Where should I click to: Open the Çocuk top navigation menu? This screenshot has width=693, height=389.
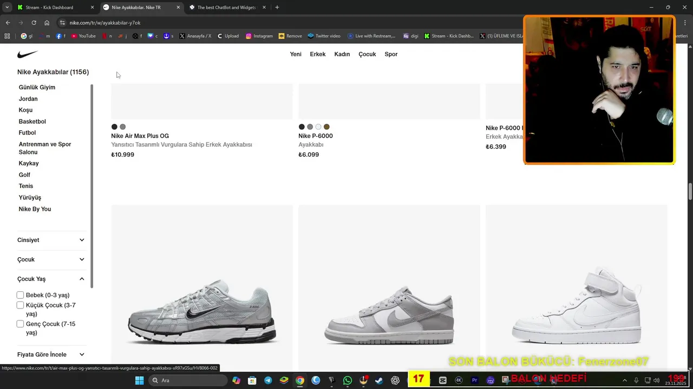coord(367,54)
